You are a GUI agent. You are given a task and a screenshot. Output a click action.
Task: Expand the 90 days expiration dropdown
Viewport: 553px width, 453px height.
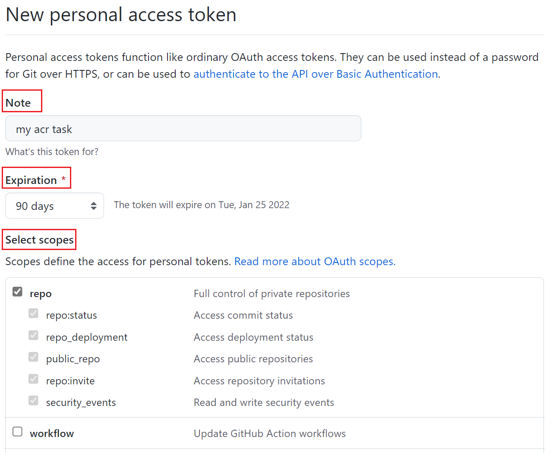coord(54,206)
